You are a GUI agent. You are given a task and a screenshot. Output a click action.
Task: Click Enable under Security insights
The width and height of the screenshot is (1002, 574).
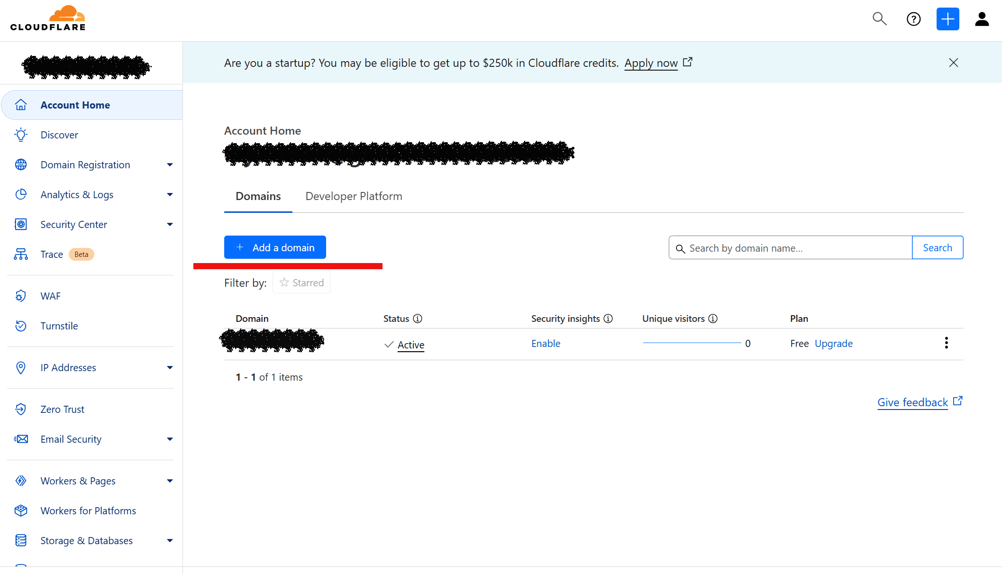[546, 343]
